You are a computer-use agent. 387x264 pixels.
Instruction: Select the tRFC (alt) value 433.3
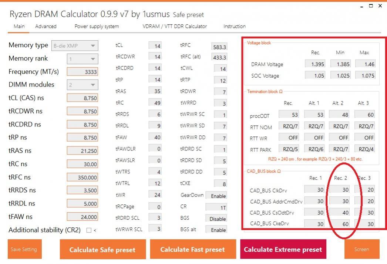[219, 57]
